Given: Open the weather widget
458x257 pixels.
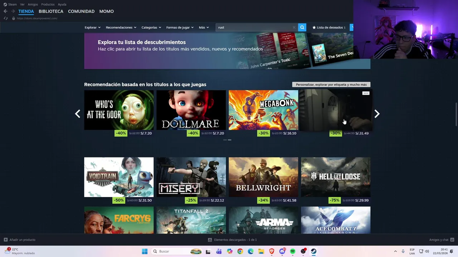Looking at the screenshot, I should [x=20, y=251].
